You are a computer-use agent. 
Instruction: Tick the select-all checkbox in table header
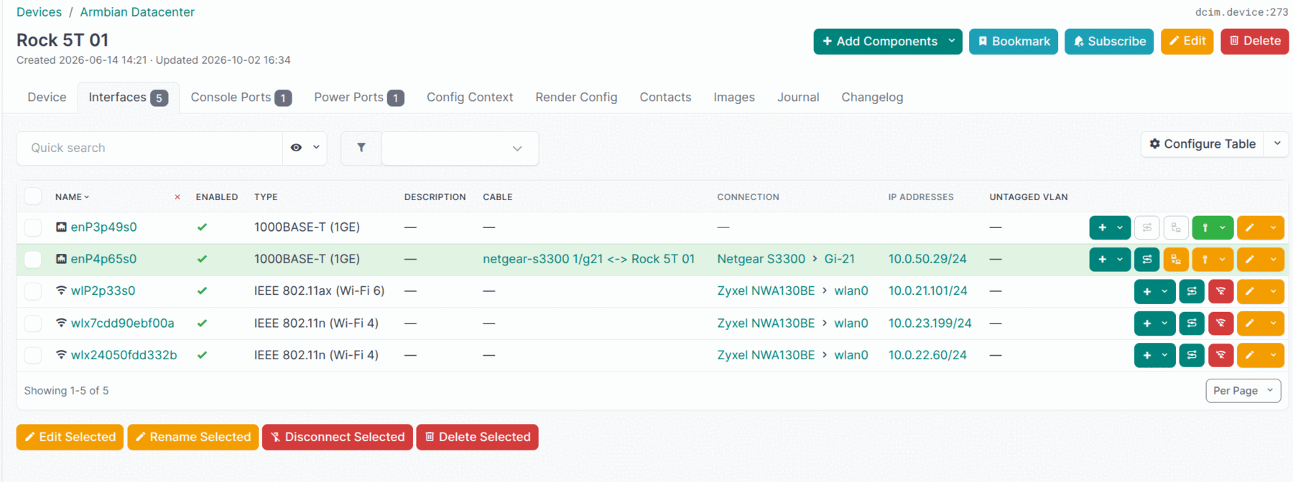pos(33,197)
